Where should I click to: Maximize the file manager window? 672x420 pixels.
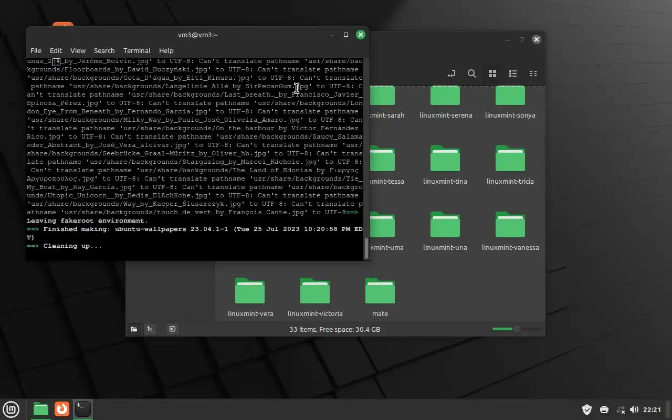coord(522,39)
